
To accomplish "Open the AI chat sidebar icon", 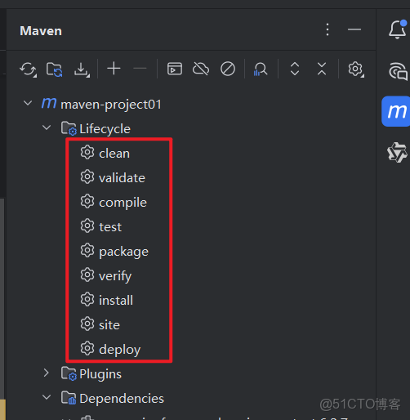I will coord(398,71).
